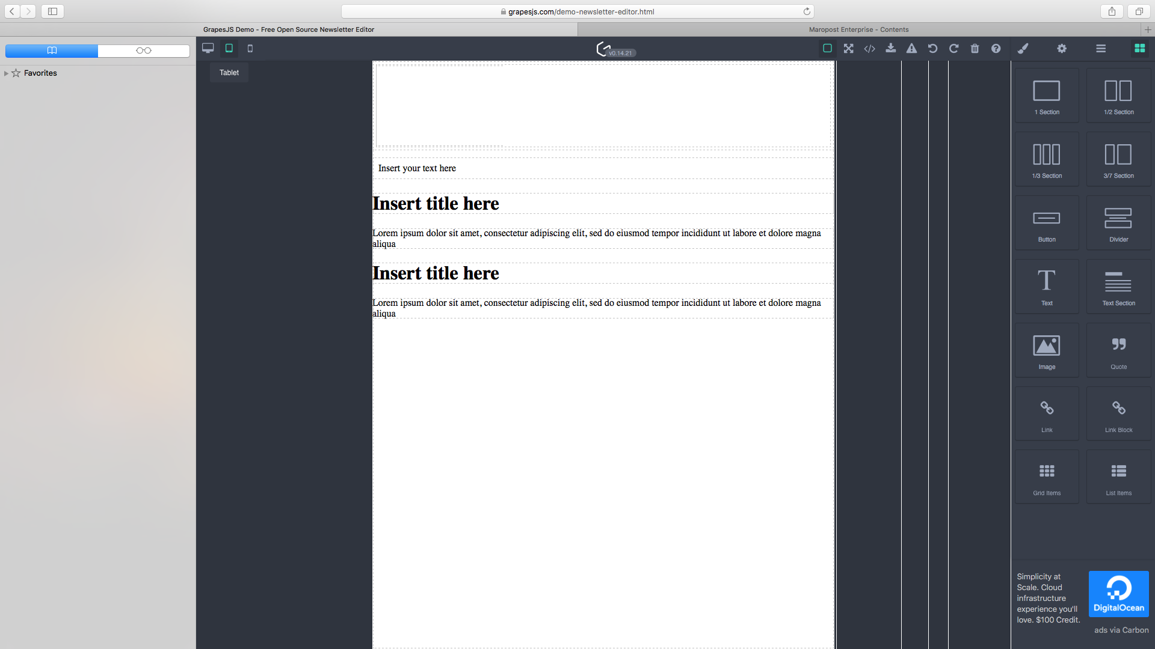Open the DigitalOcean ad link
1155x649 pixels.
1118,594
